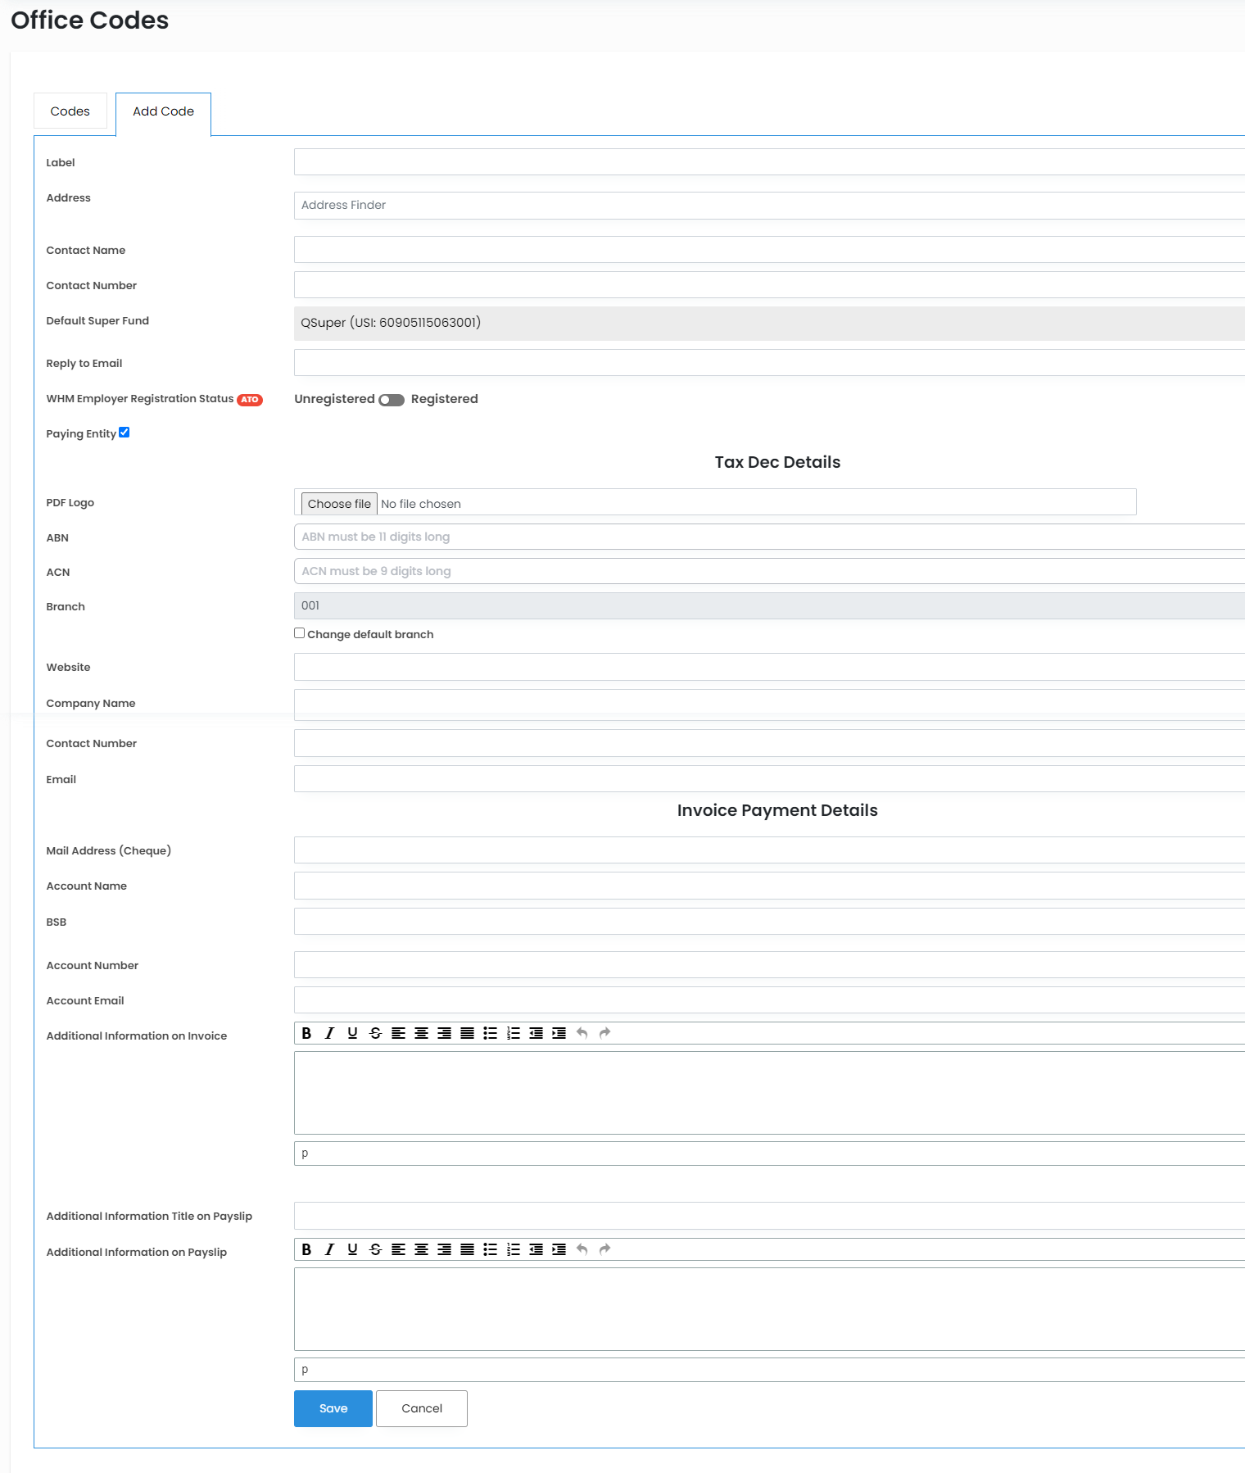This screenshot has height=1473, width=1245.
Task: Toggle WHM Employer Registration to Registered
Action: click(392, 400)
